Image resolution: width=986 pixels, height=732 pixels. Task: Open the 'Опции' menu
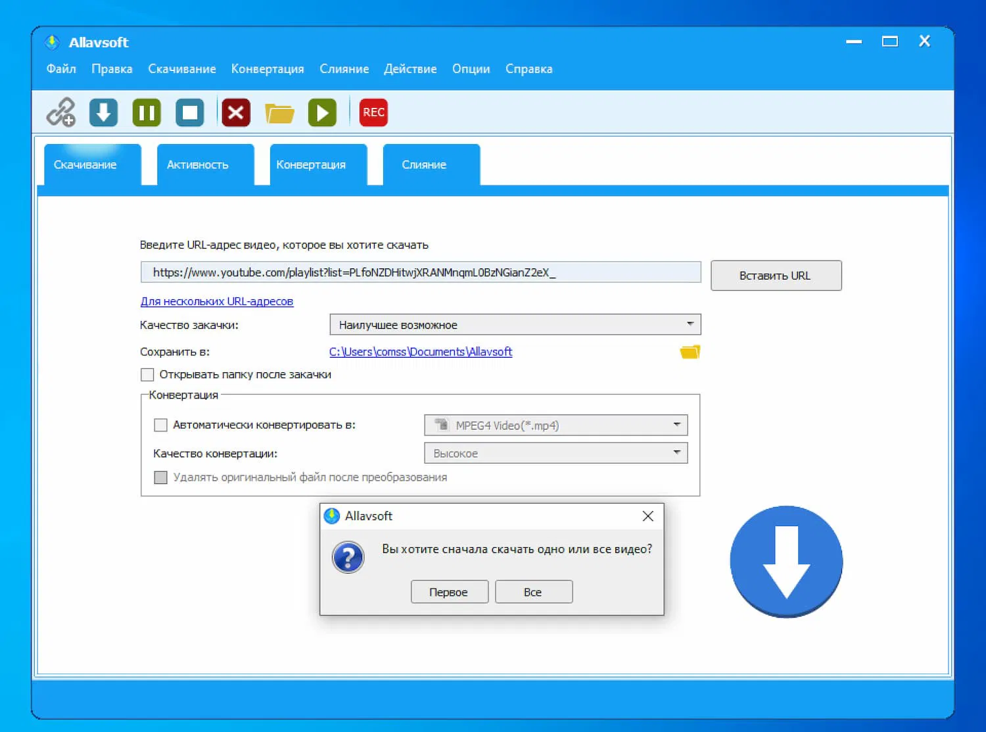pos(470,68)
